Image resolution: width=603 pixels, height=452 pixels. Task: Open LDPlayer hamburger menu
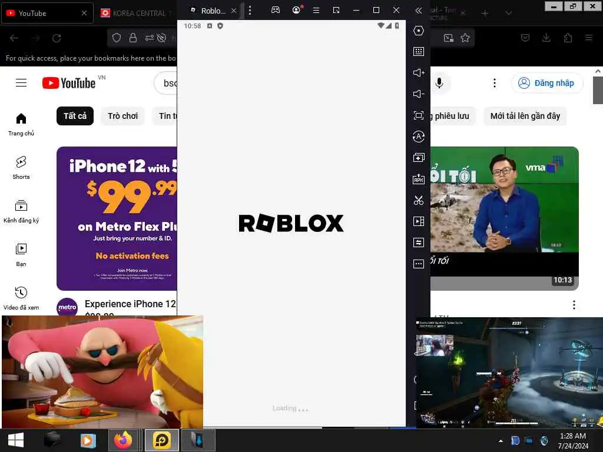[316, 11]
